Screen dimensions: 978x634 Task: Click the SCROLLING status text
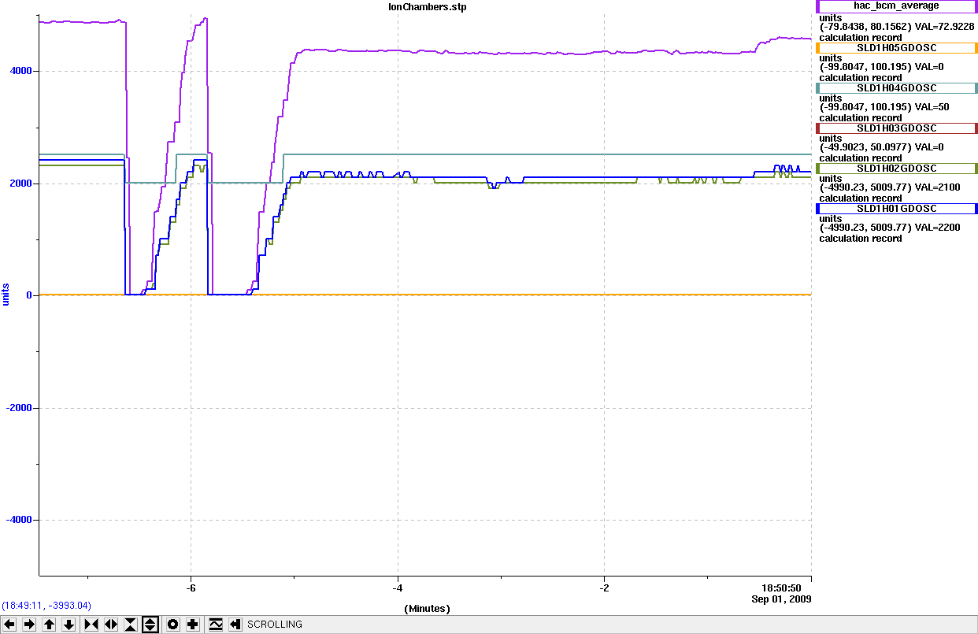[275, 625]
